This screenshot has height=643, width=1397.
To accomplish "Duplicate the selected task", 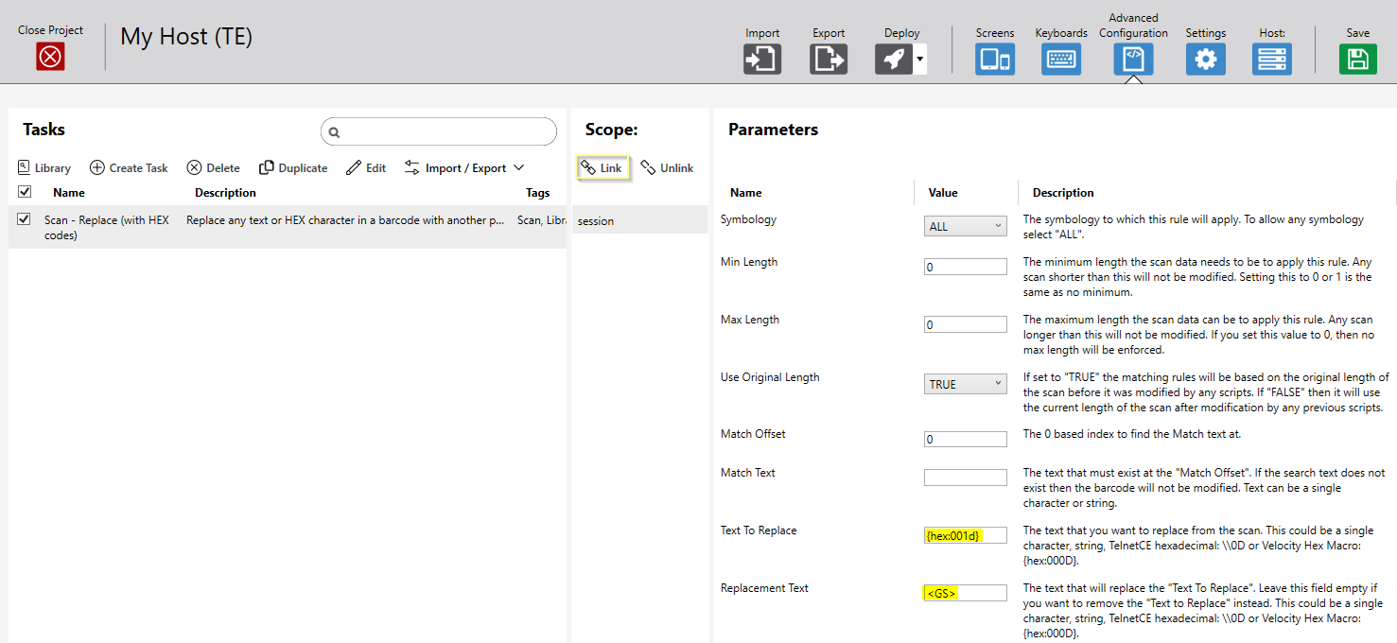I will click(x=293, y=168).
